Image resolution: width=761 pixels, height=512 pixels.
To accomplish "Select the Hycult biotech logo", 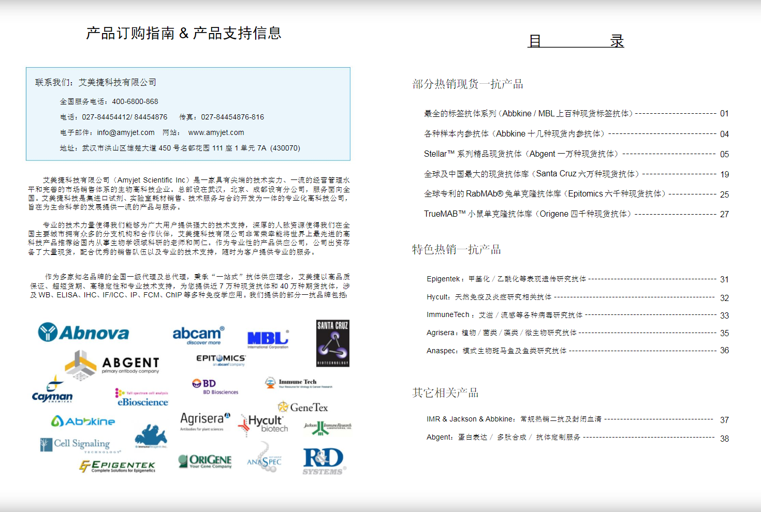I will (265, 424).
